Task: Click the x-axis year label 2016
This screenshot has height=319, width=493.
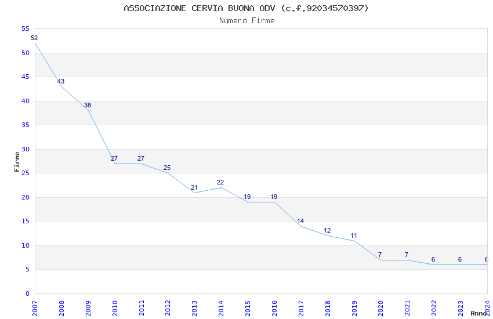Action: pyautogui.click(x=274, y=309)
